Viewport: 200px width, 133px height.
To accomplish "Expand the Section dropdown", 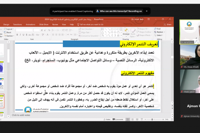I will 10,36.
